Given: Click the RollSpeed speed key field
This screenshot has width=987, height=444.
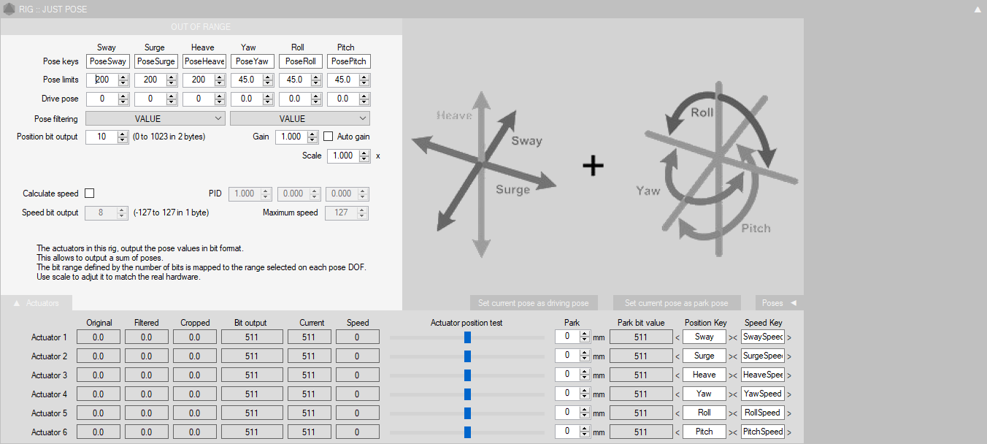Looking at the screenshot, I should point(762,413).
